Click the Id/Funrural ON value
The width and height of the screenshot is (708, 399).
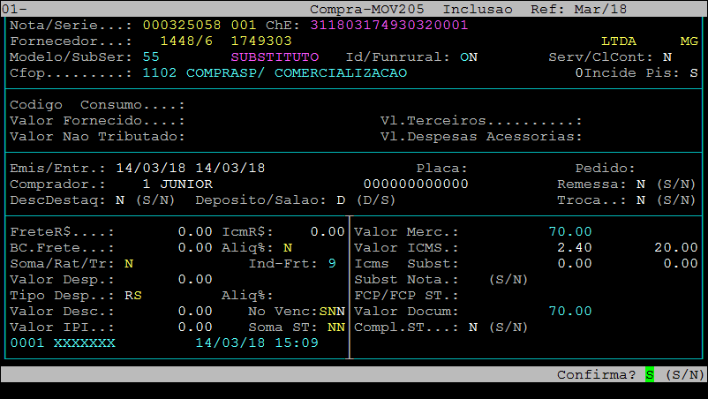click(x=469, y=56)
